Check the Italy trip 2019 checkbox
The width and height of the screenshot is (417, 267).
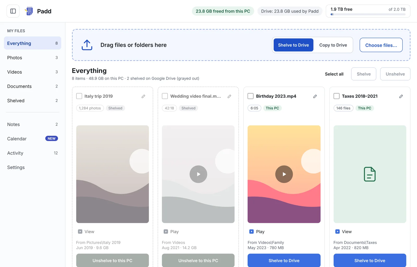[79, 96]
